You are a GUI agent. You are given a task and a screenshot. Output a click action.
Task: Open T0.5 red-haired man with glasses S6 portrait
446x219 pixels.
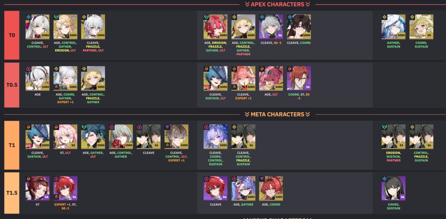pyautogui.click(x=299, y=78)
